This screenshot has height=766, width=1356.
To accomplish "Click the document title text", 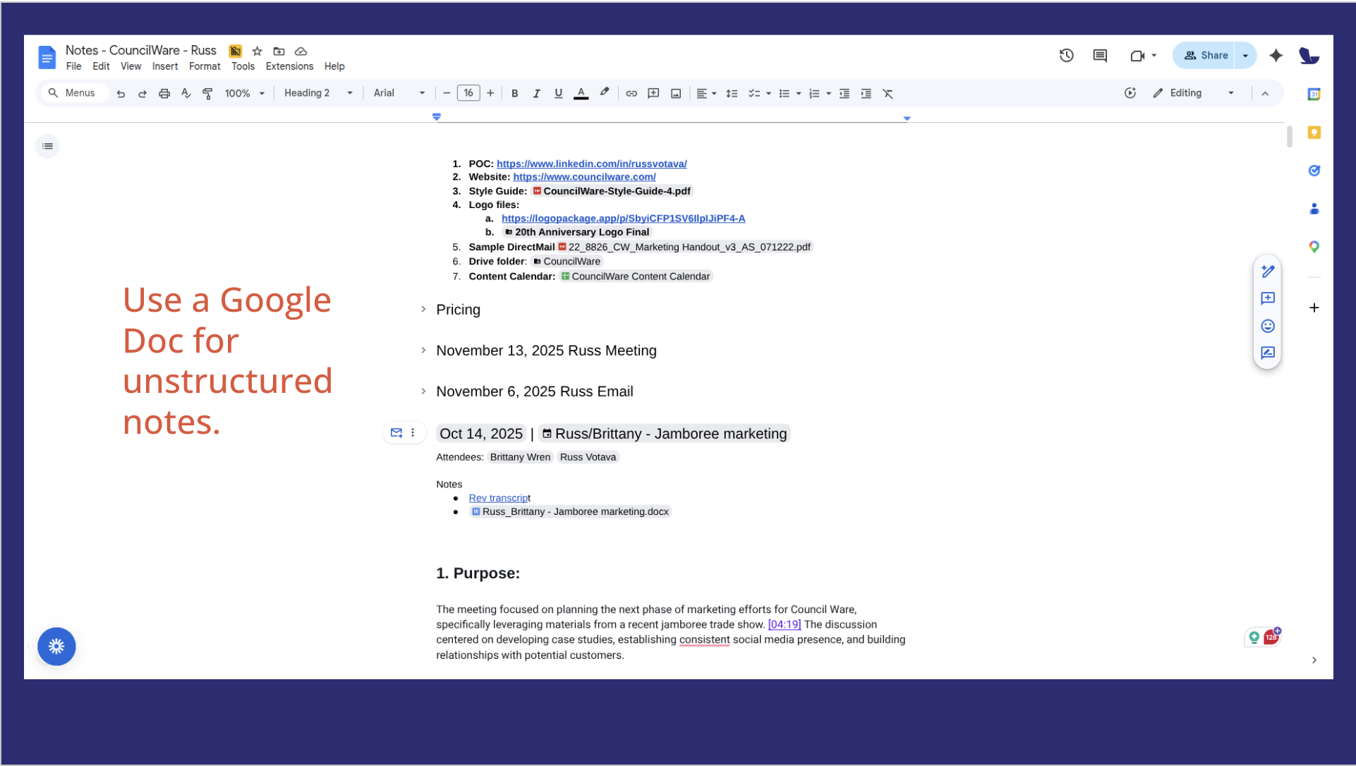I will click(140, 50).
